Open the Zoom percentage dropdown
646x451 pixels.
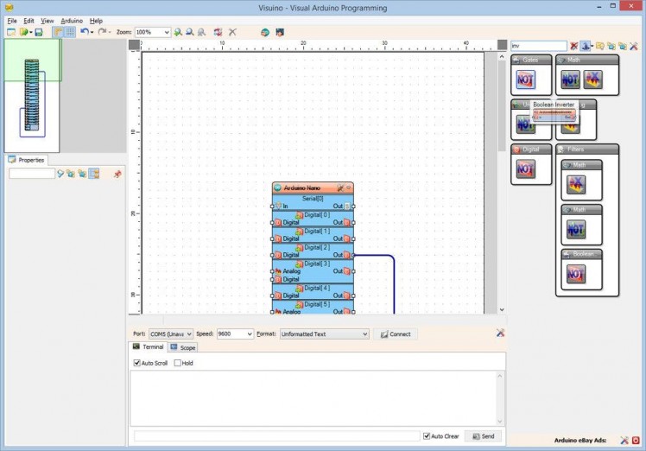coord(166,32)
